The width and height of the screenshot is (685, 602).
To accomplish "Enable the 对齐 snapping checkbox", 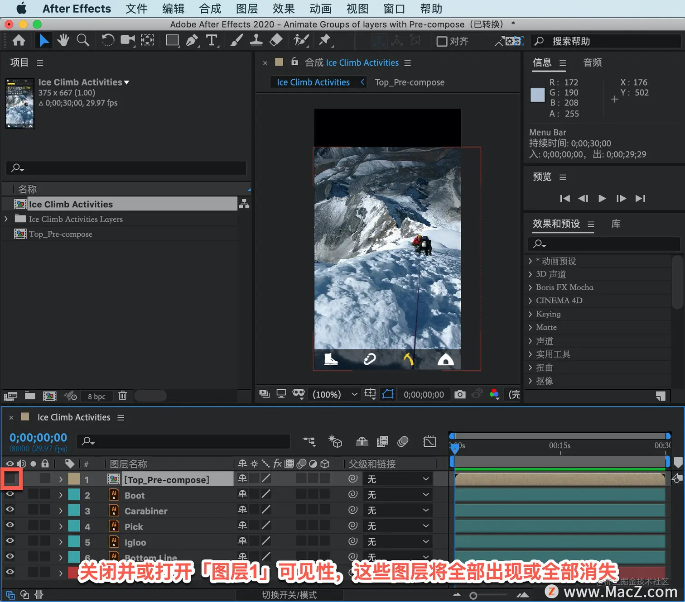I will click(442, 41).
